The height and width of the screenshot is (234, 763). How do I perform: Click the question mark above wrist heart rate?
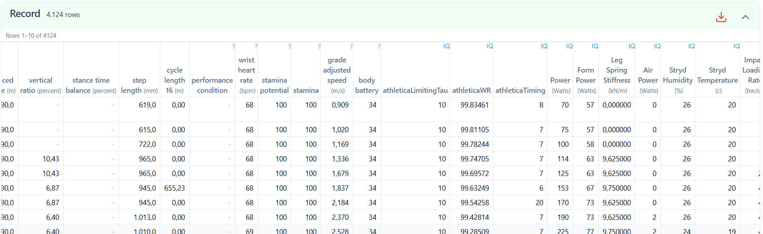click(x=256, y=47)
